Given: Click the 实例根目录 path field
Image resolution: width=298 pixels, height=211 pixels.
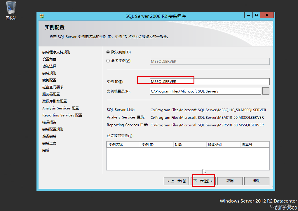Looking at the screenshot, I should [205, 91].
